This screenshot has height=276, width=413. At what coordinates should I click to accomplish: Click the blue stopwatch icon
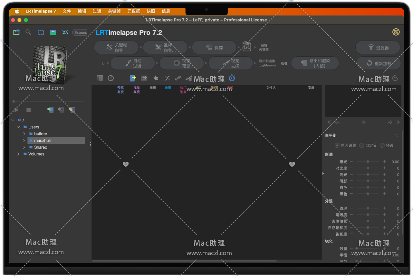[x=232, y=78]
